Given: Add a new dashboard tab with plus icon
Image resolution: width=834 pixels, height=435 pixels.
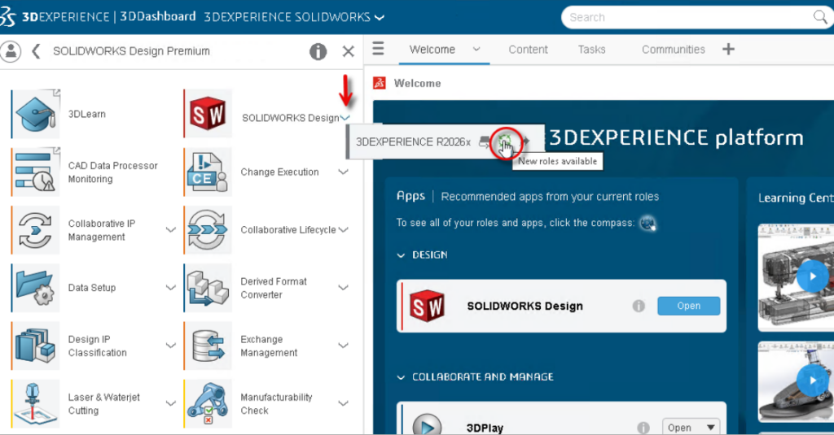Looking at the screenshot, I should pos(728,50).
